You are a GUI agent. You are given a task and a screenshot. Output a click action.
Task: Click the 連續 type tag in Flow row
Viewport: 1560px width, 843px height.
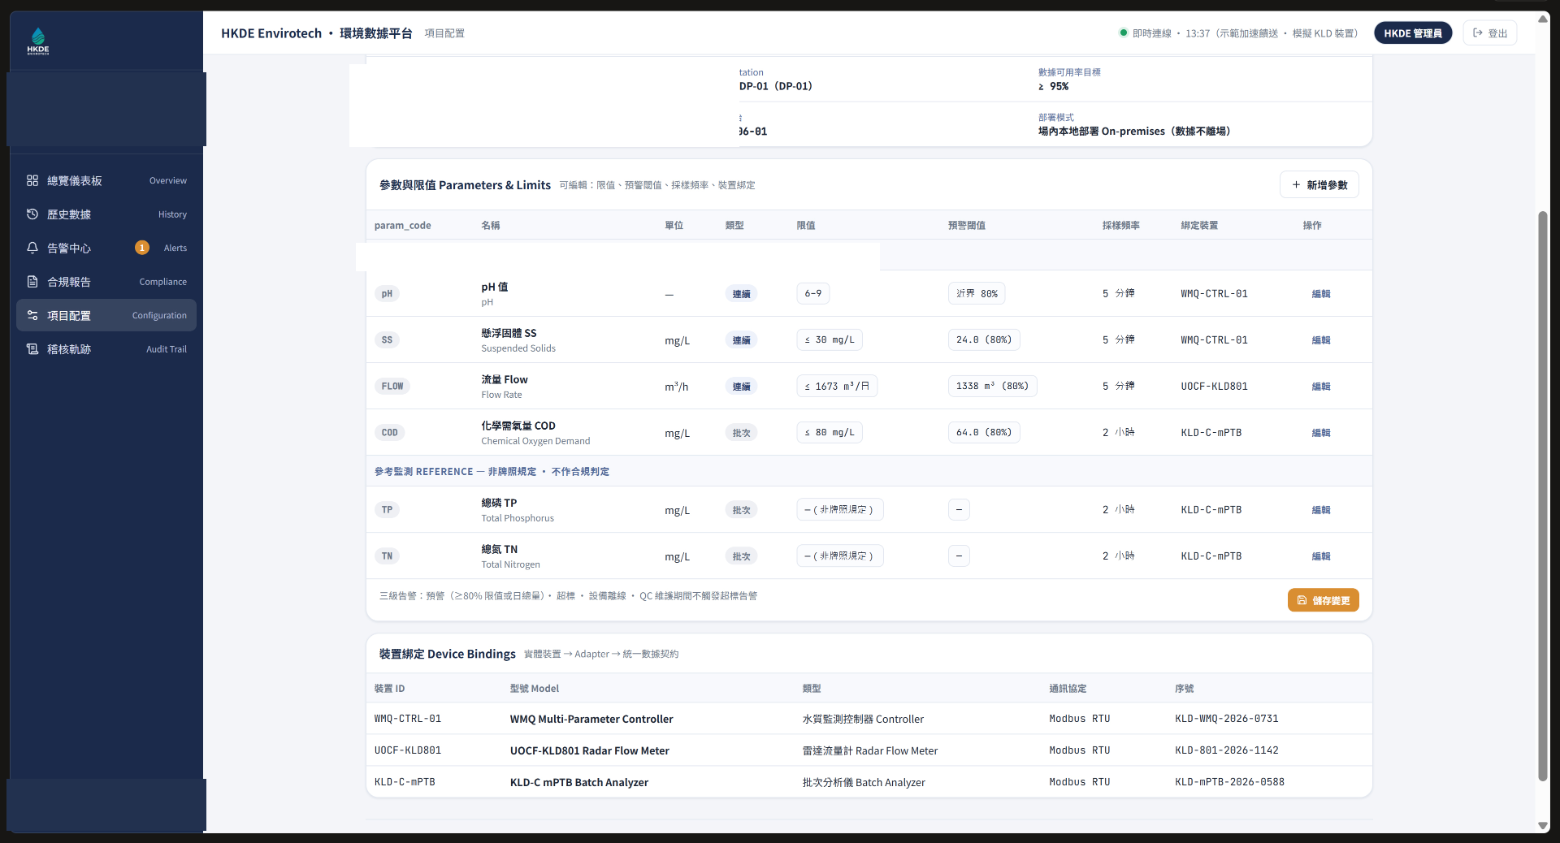(741, 387)
